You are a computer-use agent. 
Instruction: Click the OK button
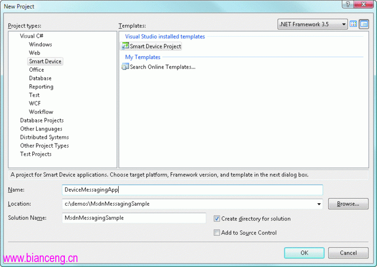(x=304, y=253)
